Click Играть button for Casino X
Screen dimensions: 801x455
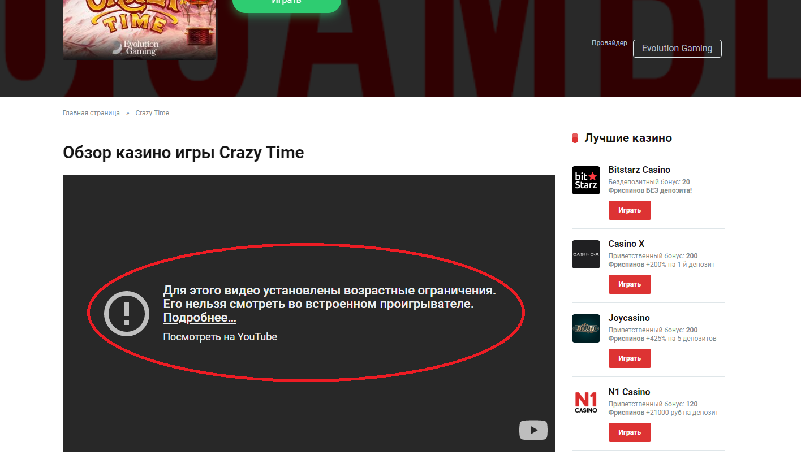click(x=630, y=284)
